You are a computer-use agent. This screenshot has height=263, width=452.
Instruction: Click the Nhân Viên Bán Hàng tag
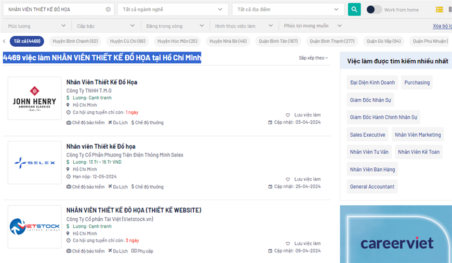tap(373, 169)
